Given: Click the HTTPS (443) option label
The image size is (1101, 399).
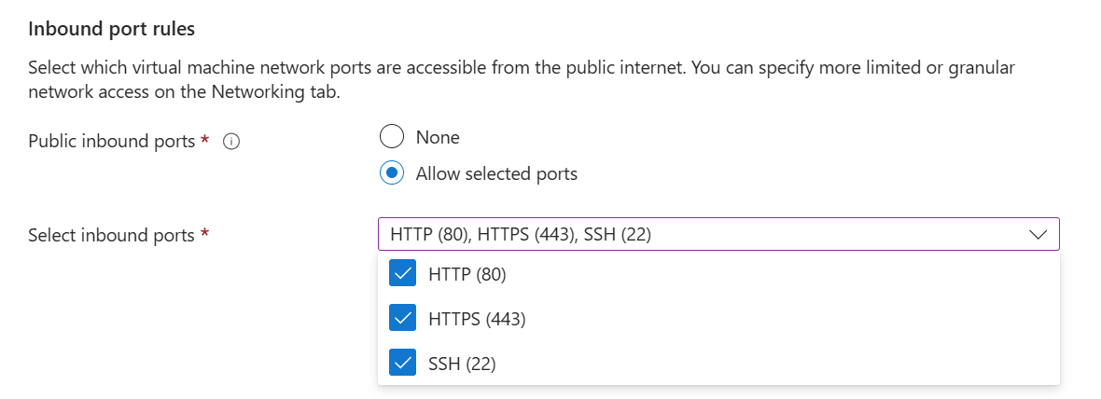Looking at the screenshot, I should (477, 319).
